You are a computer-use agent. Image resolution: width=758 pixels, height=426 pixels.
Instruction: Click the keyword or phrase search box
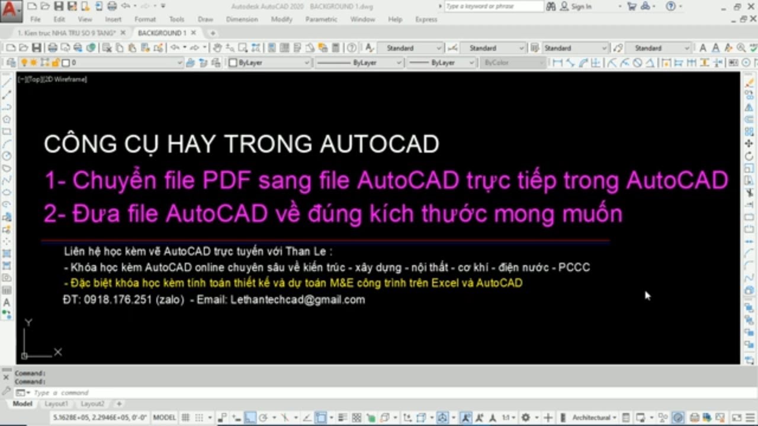click(x=494, y=6)
